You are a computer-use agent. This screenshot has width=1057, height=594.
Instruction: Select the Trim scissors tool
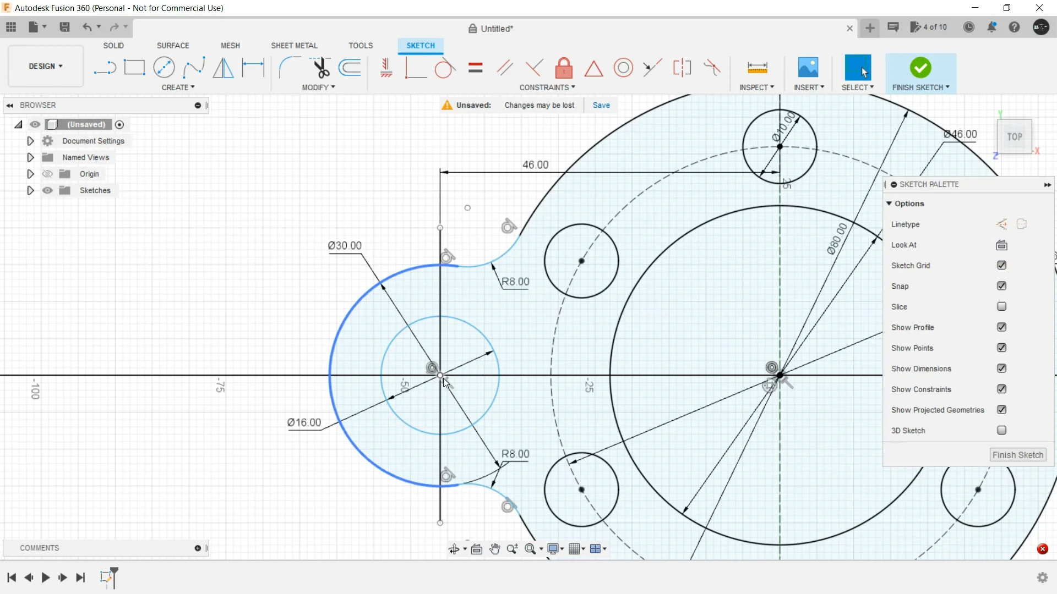(320, 68)
